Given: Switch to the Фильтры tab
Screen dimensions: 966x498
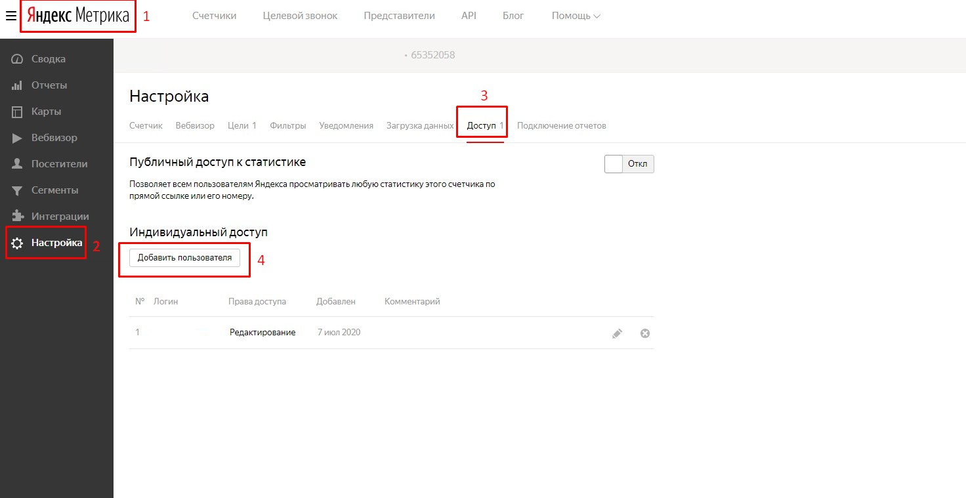Looking at the screenshot, I should (x=288, y=125).
